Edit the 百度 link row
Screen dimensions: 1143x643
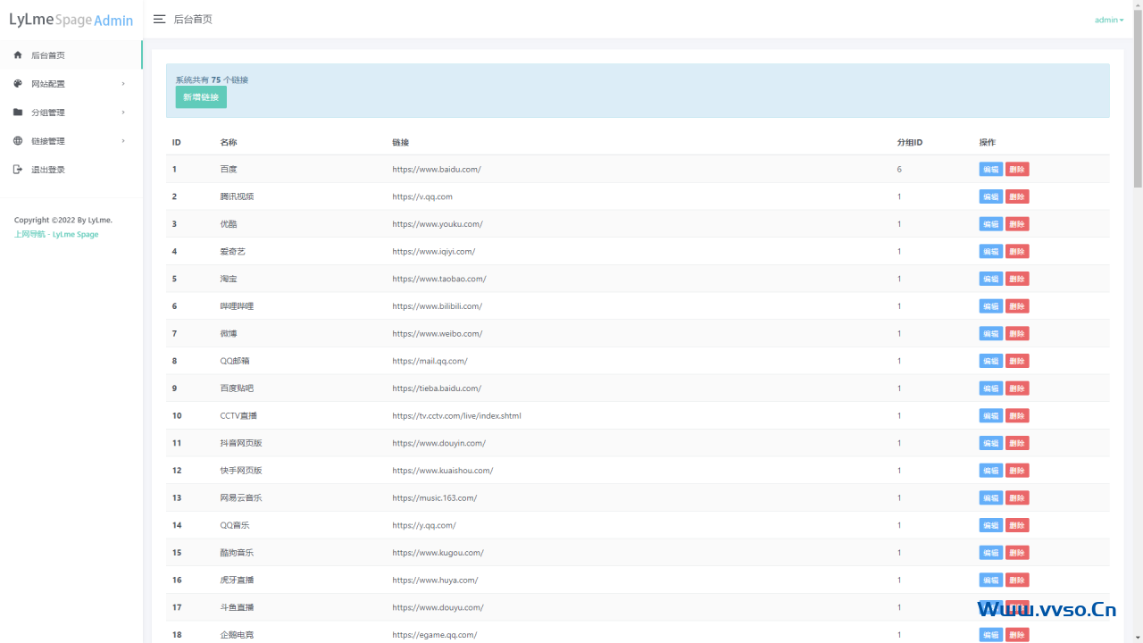[990, 170]
